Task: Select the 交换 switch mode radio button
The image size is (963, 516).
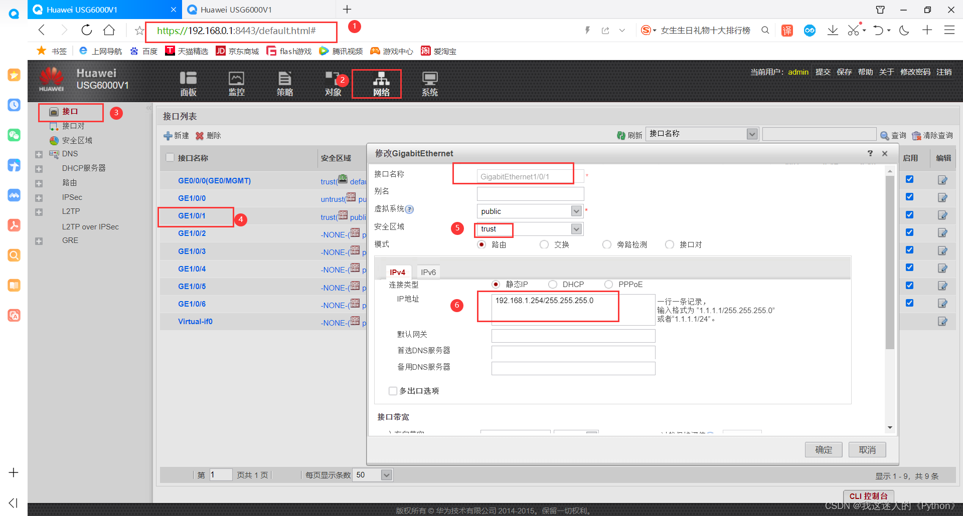Action: (x=544, y=244)
